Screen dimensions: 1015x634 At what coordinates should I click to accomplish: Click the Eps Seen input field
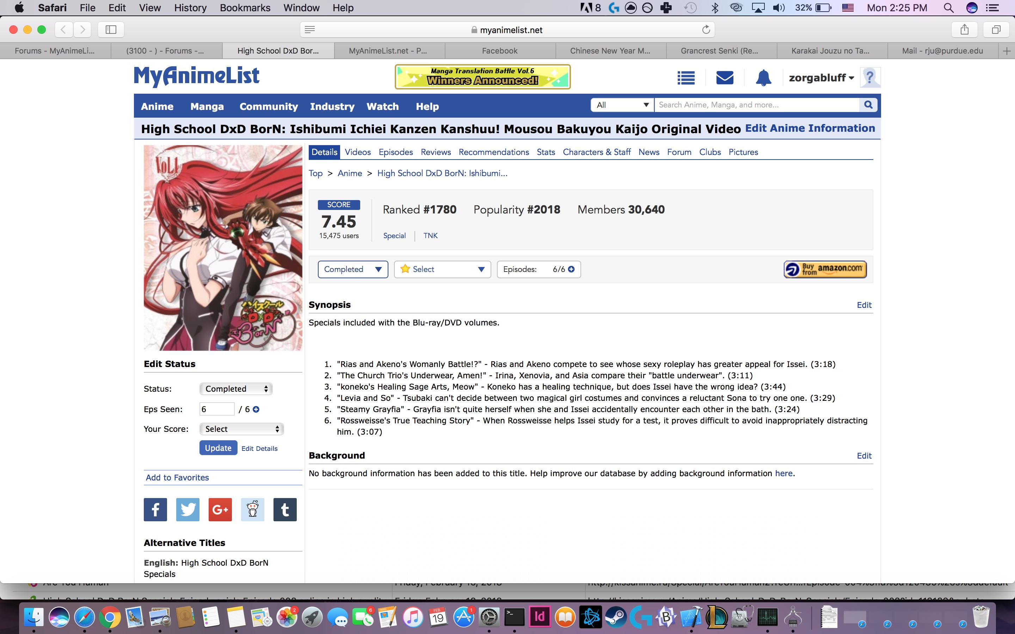216,409
